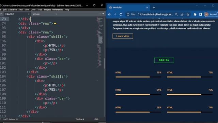Viewport: 218px width, 123px height.
Task: Close the style.css tab
Action: [x=56, y=14]
